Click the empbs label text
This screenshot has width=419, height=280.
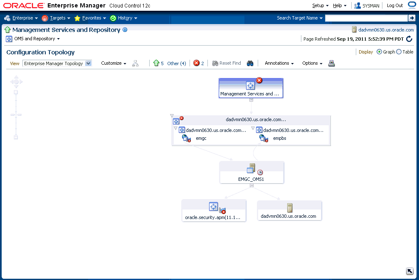[279, 138]
